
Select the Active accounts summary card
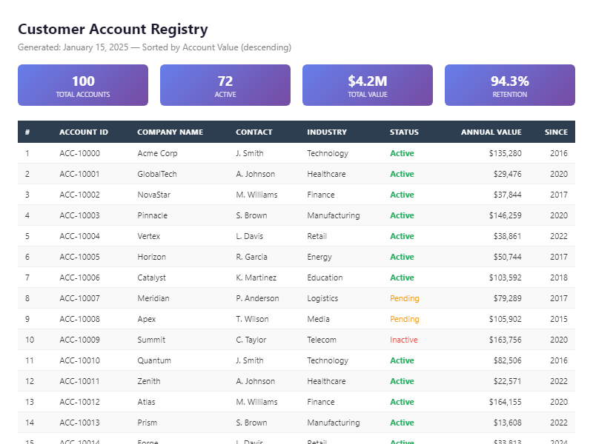click(x=225, y=85)
